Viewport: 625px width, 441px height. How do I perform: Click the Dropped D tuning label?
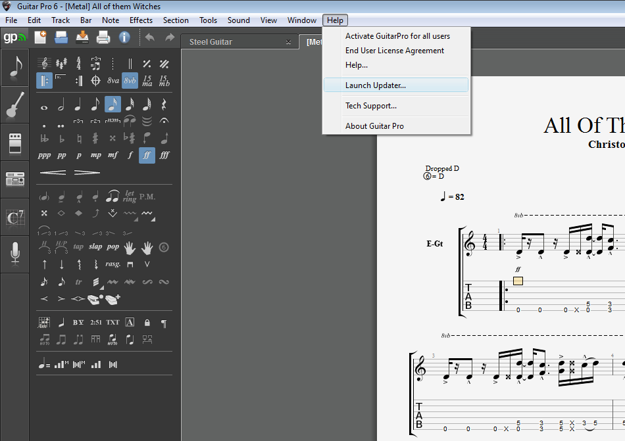(x=442, y=168)
